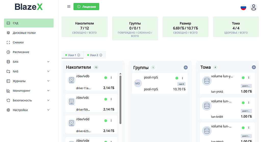Go to Снимки in sidebar
Image resolution: width=261 pixels, height=142 pixels.
(x=18, y=42)
